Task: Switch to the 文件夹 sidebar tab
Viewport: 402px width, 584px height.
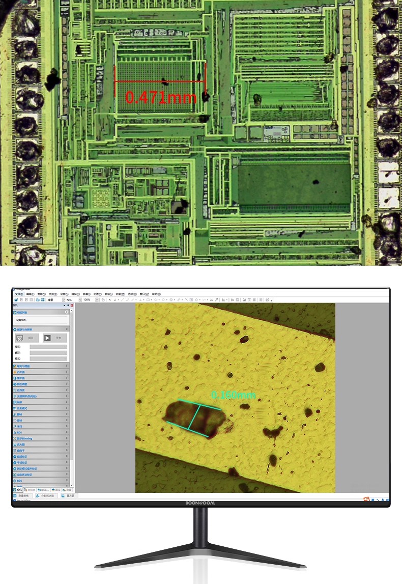Action: 30,489
